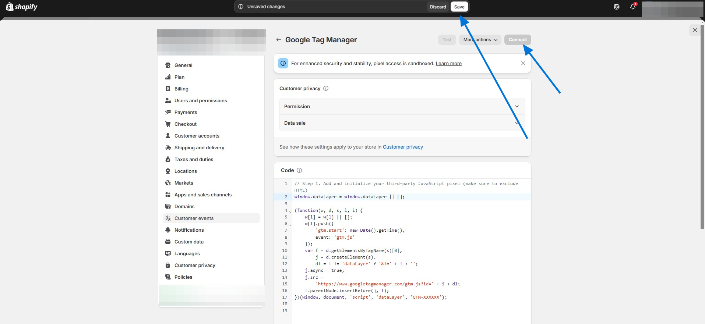Click the Test button

tap(447, 40)
